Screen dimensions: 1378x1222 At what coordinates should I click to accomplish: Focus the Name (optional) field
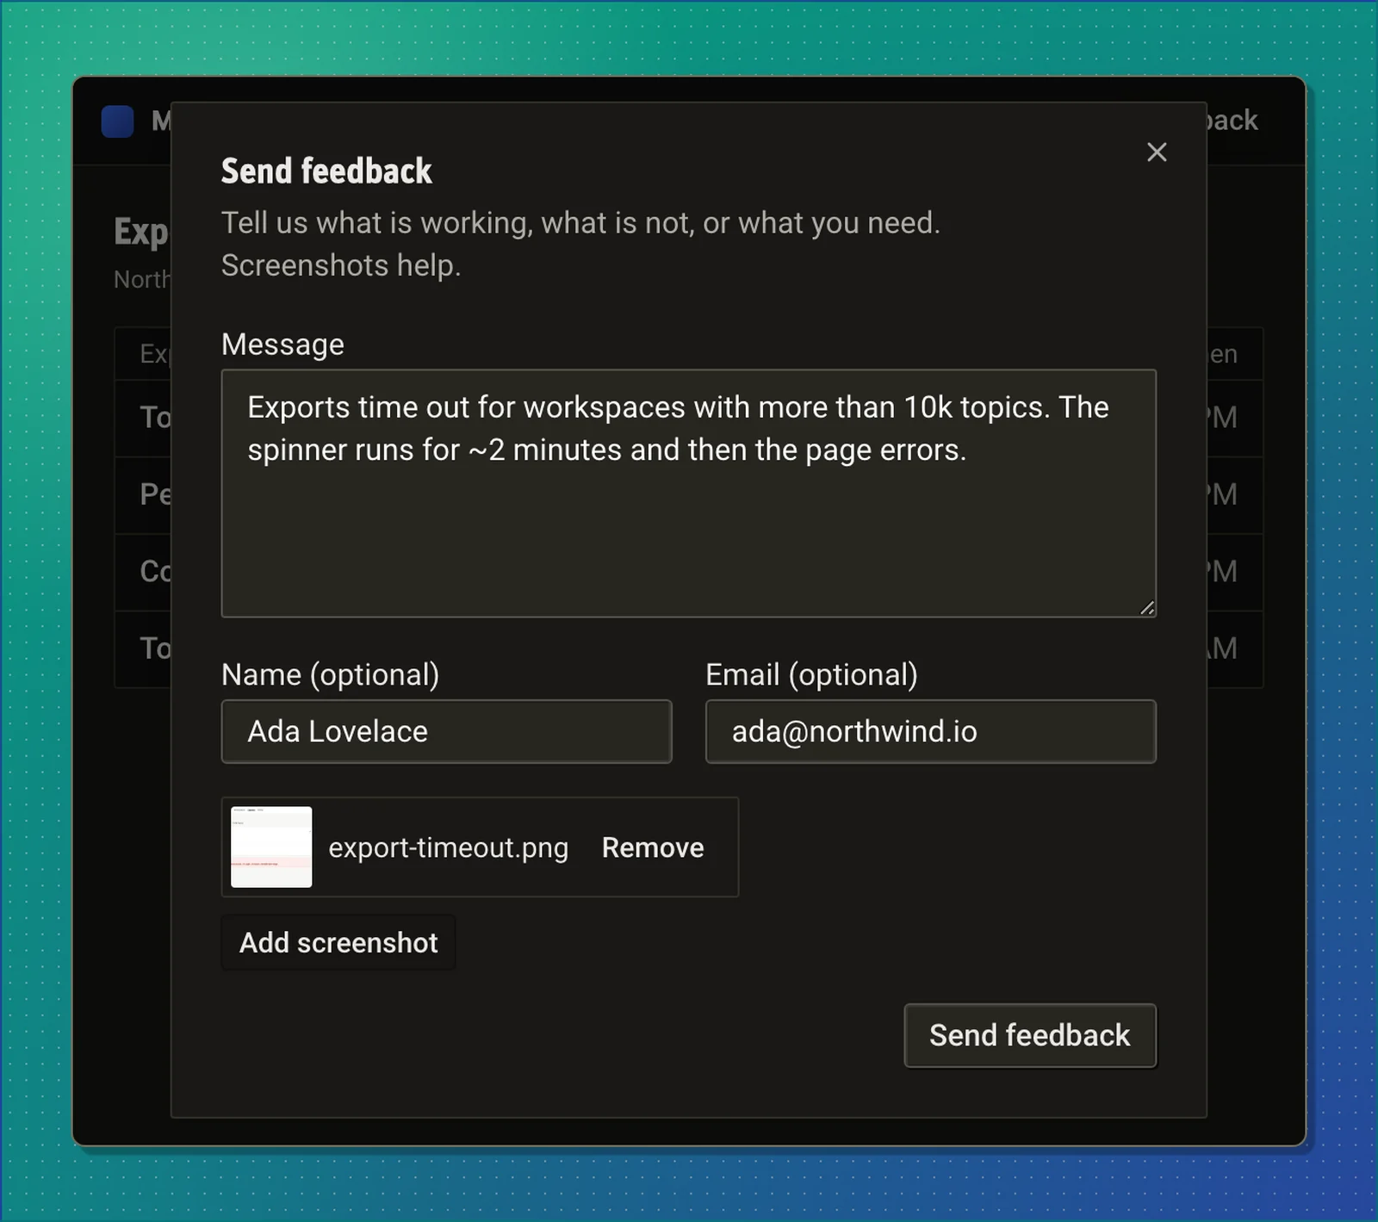click(x=446, y=731)
